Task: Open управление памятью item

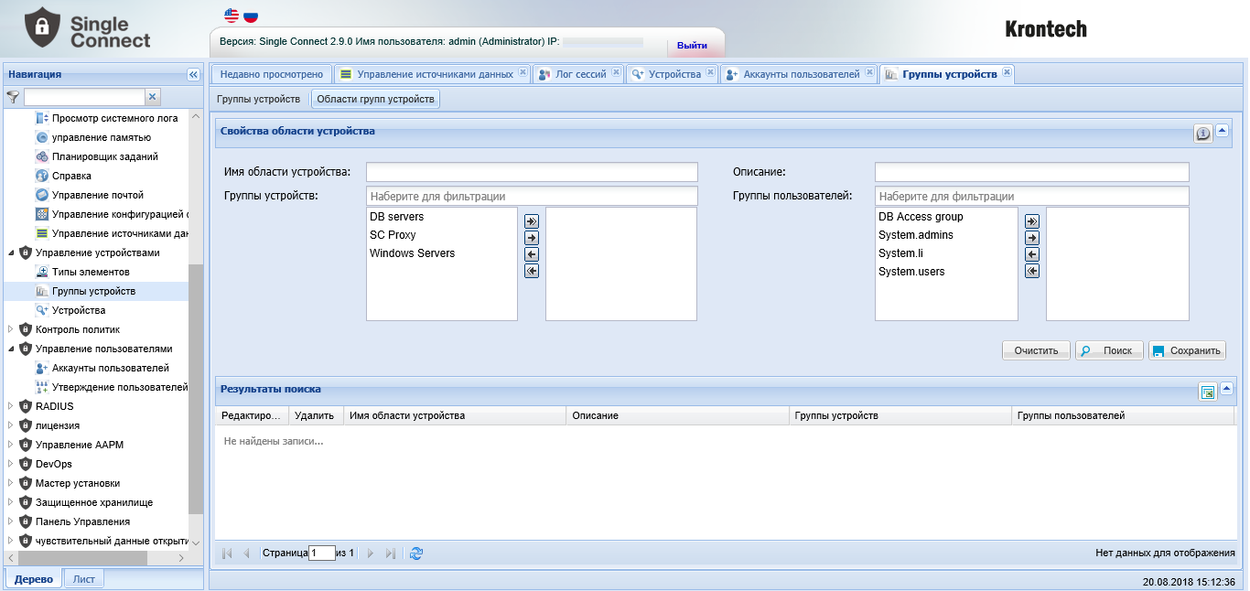Action: point(102,137)
